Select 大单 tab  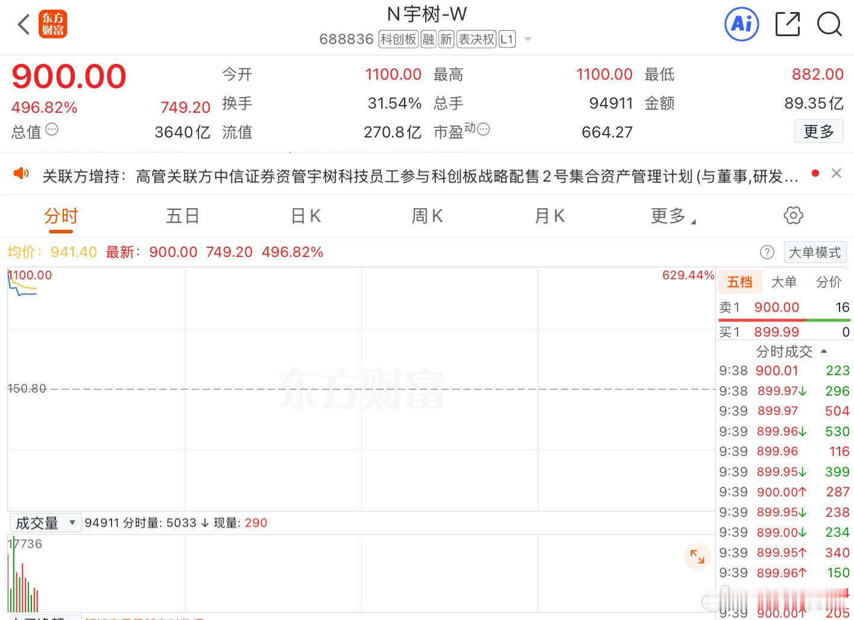(784, 282)
